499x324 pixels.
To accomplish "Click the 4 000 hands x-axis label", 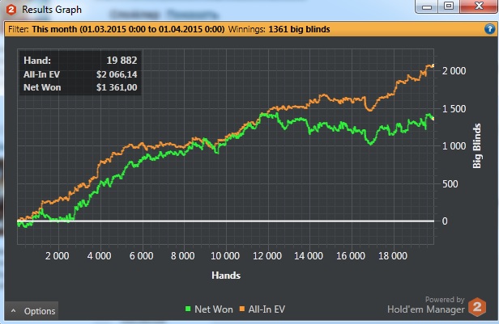I will coord(100,256).
